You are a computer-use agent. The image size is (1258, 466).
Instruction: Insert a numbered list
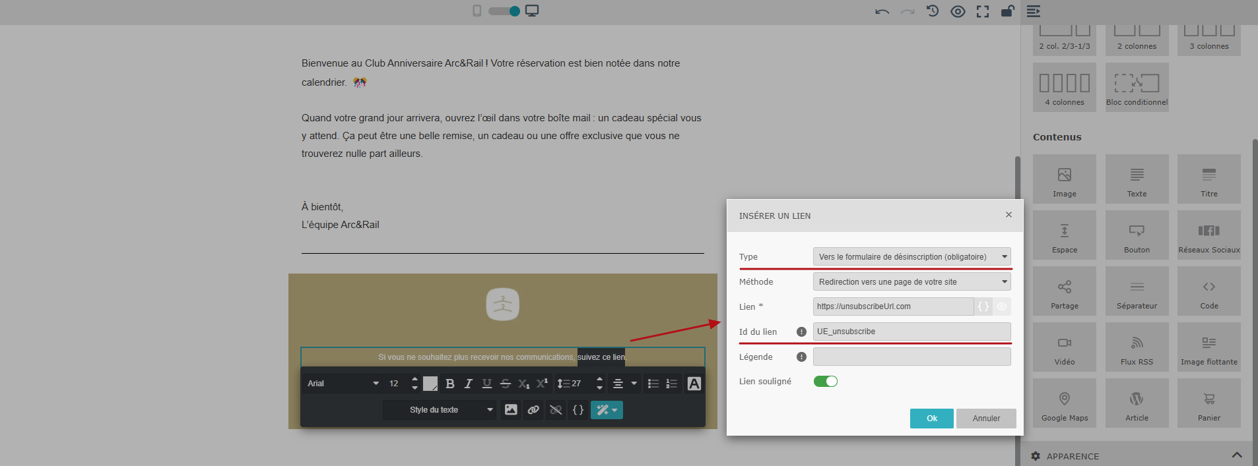pyautogui.click(x=672, y=384)
